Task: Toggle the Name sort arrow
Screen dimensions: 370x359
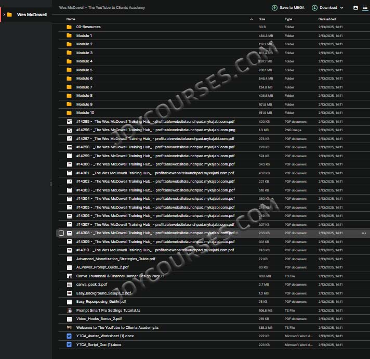Action: coord(252,19)
